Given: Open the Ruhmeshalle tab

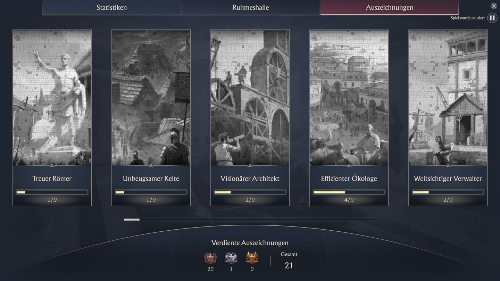Looking at the screenshot, I should (x=251, y=8).
